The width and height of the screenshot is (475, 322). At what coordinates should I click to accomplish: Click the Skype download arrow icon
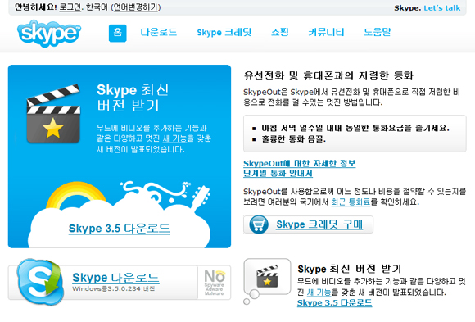pyautogui.click(x=41, y=282)
